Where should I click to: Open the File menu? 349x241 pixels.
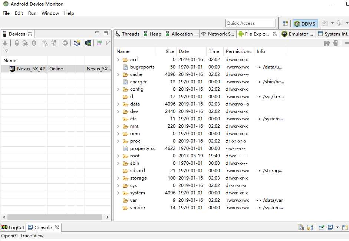6,13
